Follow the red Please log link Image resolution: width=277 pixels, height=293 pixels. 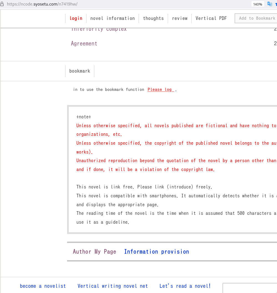[x=161, y=90]
